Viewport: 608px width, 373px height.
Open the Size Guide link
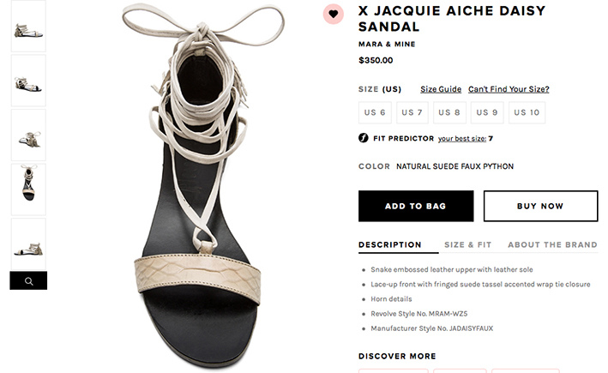(x=441, y=89)
